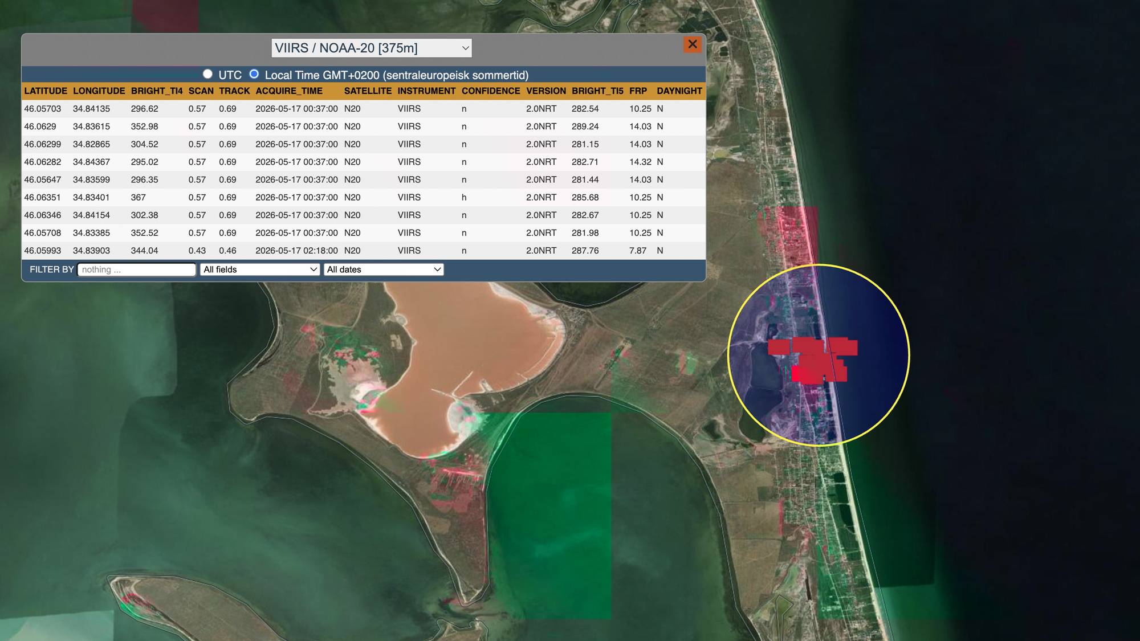Select latitude cell 46.05703
This screenshot has height=641, width=1140.
(42, 109)
